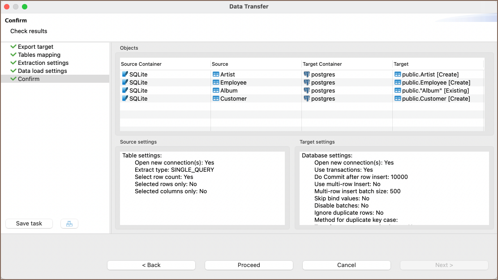Click the SQLite icon in the Artist row
498x280 pixels.
tap(125, 74)
